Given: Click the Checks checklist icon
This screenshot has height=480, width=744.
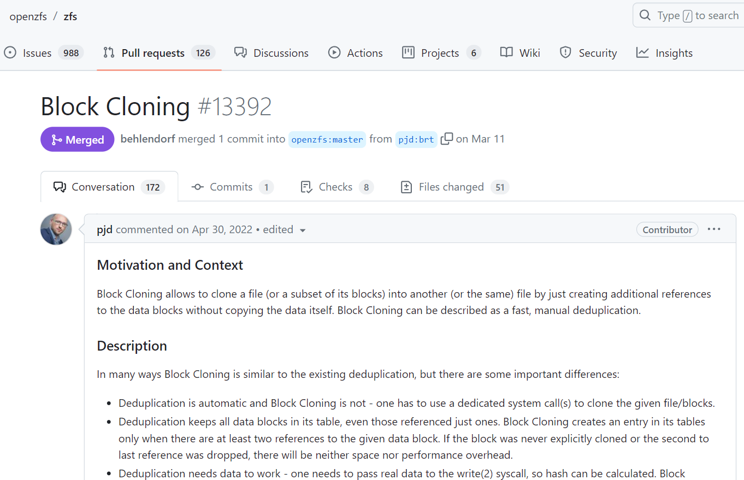Looking at the screenshot, I should pos(306,187).
